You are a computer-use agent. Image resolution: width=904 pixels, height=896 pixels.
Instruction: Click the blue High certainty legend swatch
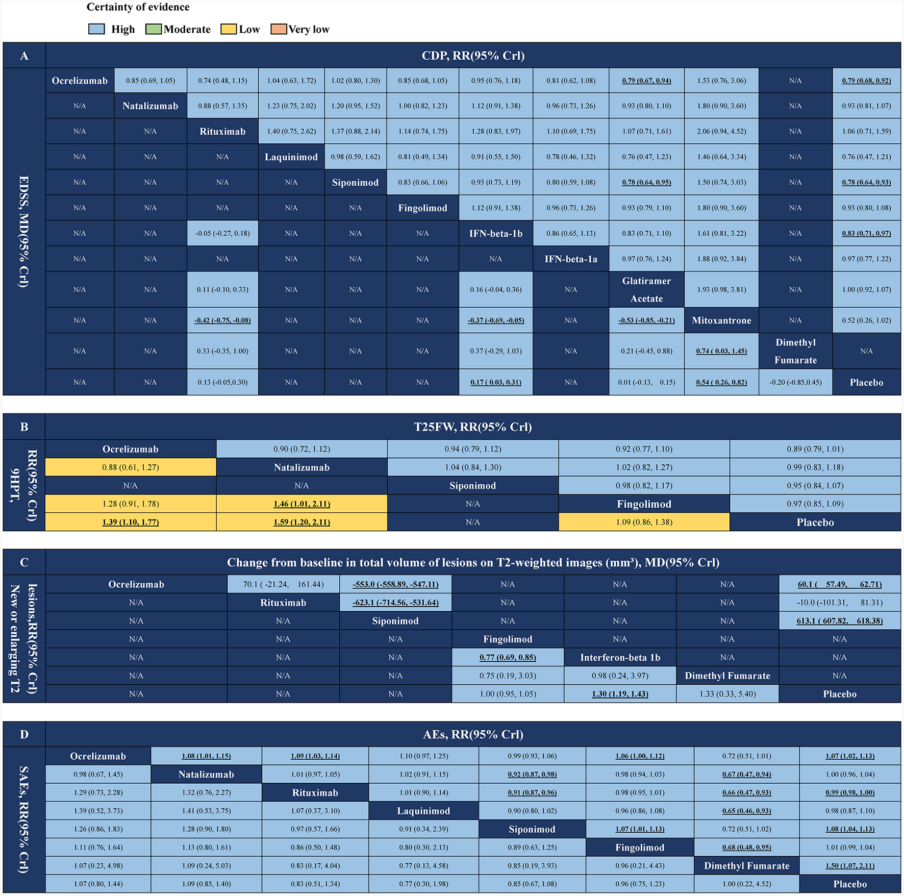[96, 29]
